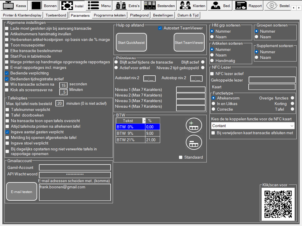The image size is (302, 226).
Task: Click the E-mail testen button
Action: pos(22,192)
